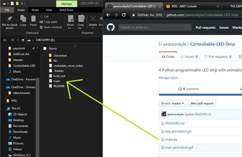
Task: Open pearsonk in quick access
Action: click(x=17, y=48)
